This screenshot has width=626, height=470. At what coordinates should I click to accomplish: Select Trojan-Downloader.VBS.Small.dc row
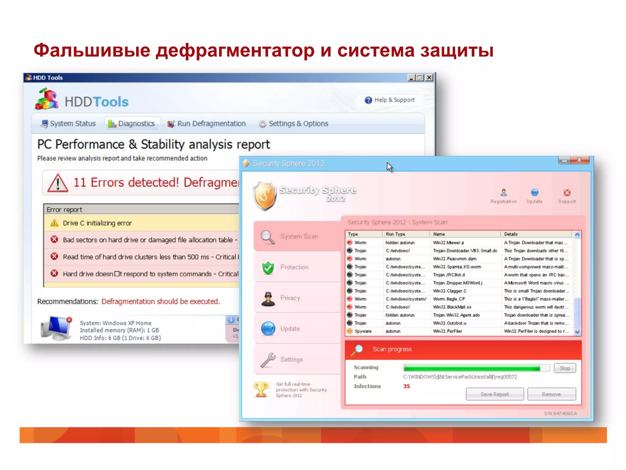coord(458,251)
